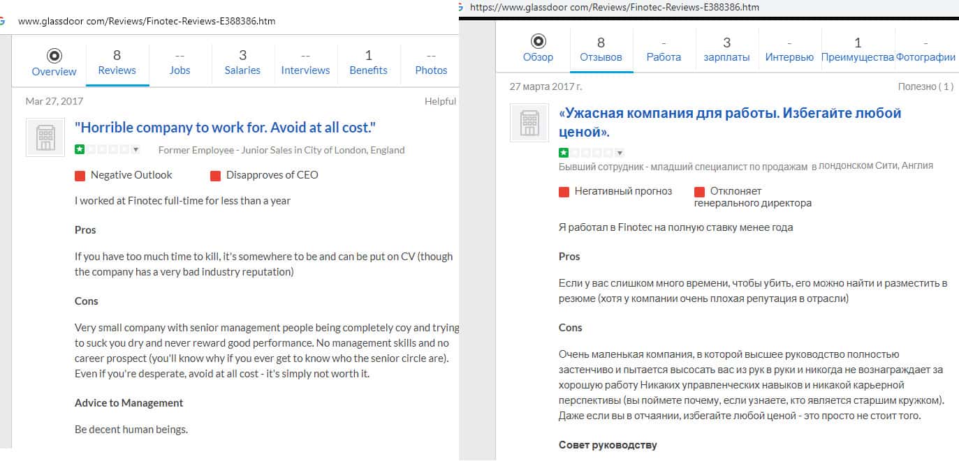Click the Overview target icon
This screenshot has height=461, width=959.
(x=54, y=55)
